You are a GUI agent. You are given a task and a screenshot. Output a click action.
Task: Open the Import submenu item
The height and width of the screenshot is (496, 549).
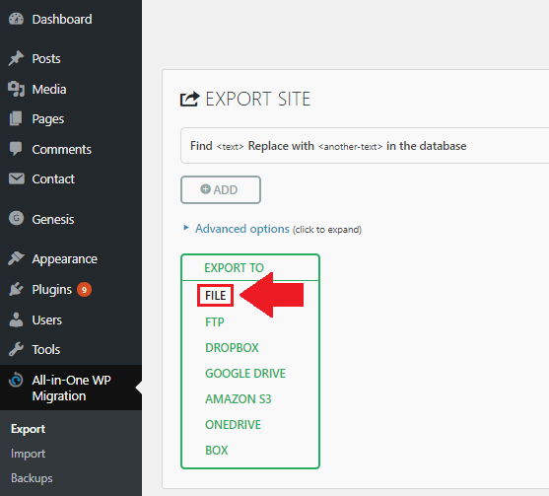(x=28, y=454)
